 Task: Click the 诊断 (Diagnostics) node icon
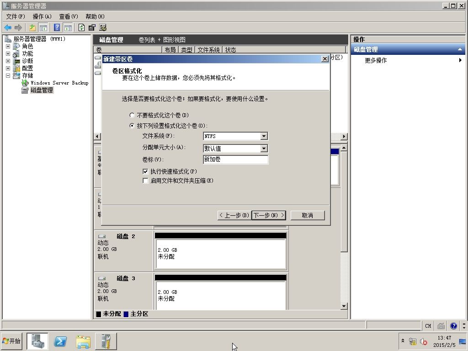click(x=16, y=61)
